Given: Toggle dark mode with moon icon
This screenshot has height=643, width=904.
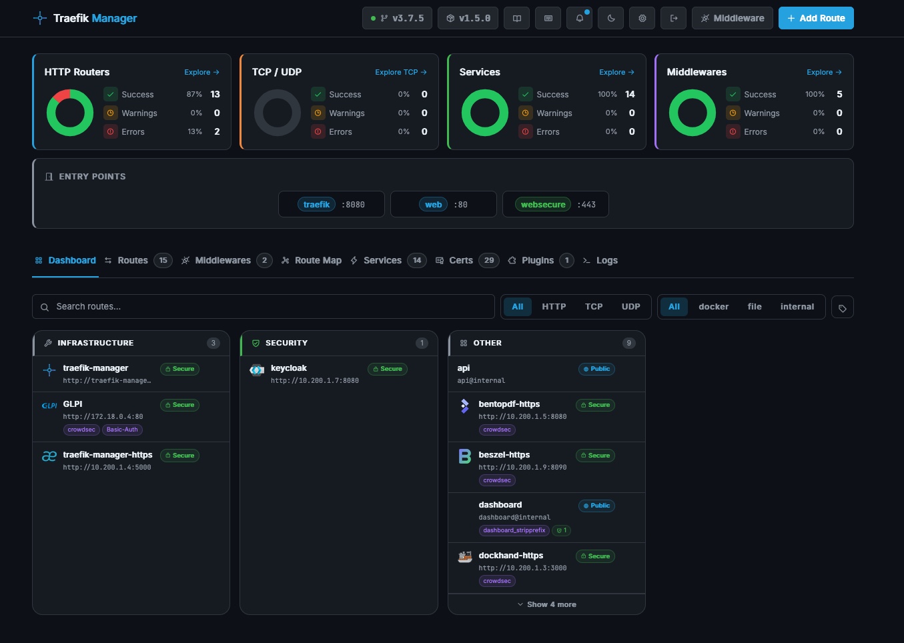Looking at the screenshot, I should pos(611,18).
